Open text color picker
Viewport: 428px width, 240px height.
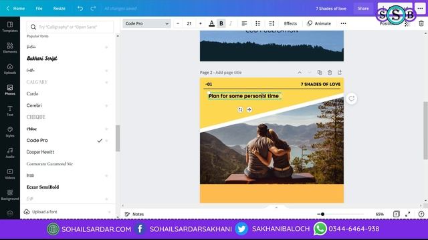pyautogui.click(x=211, y=23)
